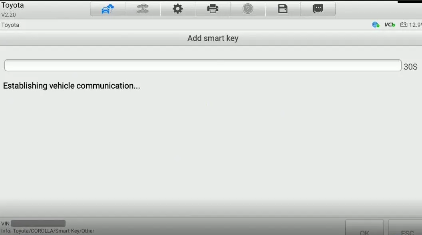Click the 'Establishing vehicle communication...' message
The width and height of the screenshot is (422, 235).
point(72,86)
